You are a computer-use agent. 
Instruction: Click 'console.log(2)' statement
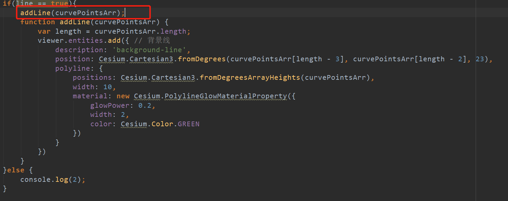(x=53, y=179)
